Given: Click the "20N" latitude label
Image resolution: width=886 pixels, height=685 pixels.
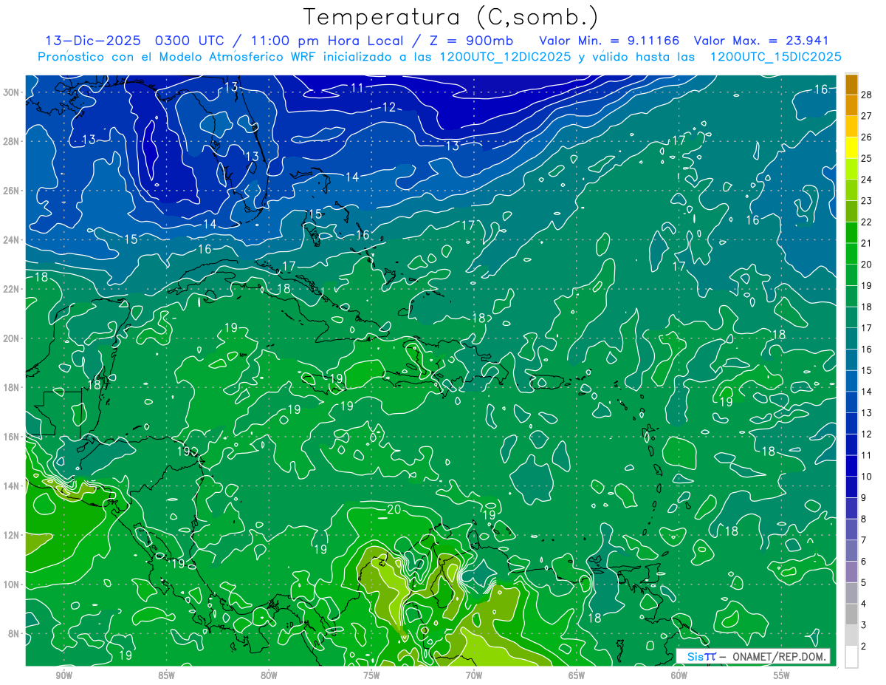Looking at the screenshot, I should (x=13, y=338).
